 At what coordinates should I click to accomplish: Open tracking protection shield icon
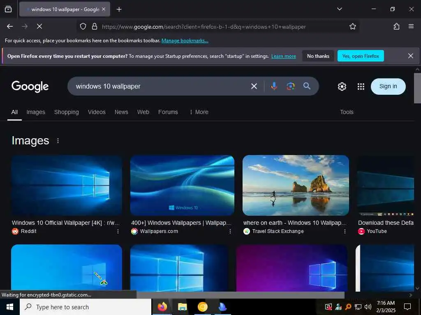pos(83,26)
